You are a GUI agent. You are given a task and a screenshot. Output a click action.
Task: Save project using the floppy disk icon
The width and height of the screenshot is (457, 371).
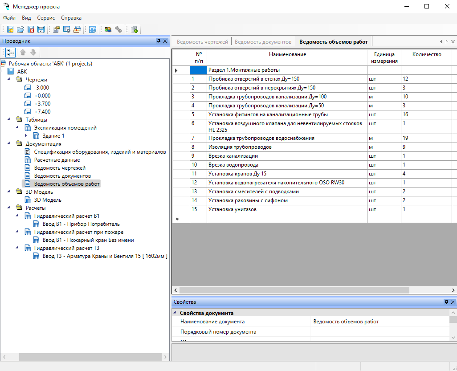[41, 29]
